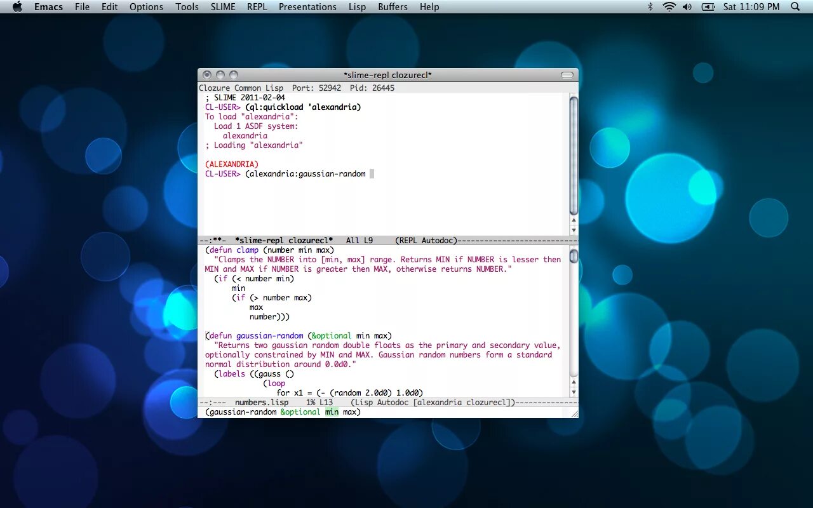
Task: Click scroll up arrow of REPL pane
Action: [574, 221]
